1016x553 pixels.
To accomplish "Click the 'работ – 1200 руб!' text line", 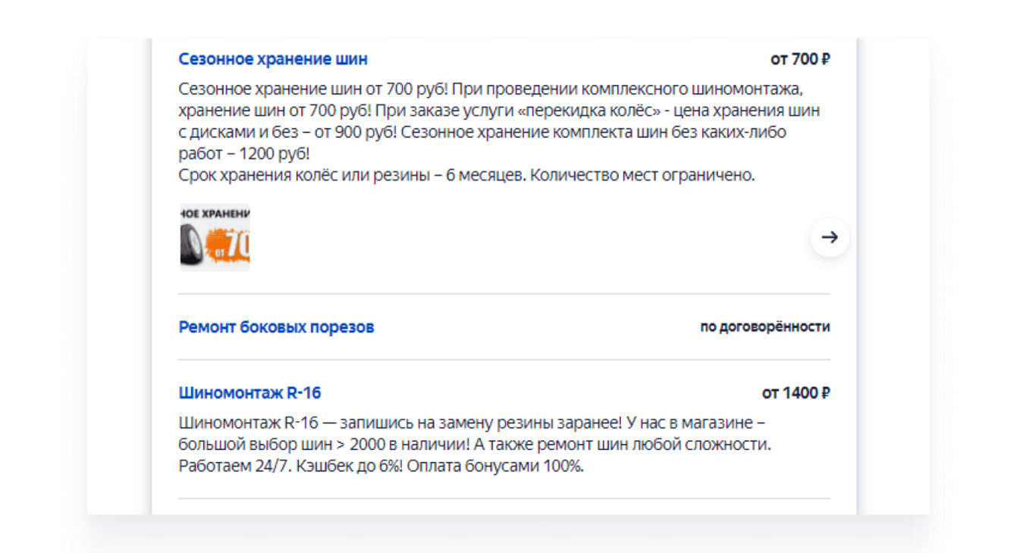I will [x=244, y=154].
